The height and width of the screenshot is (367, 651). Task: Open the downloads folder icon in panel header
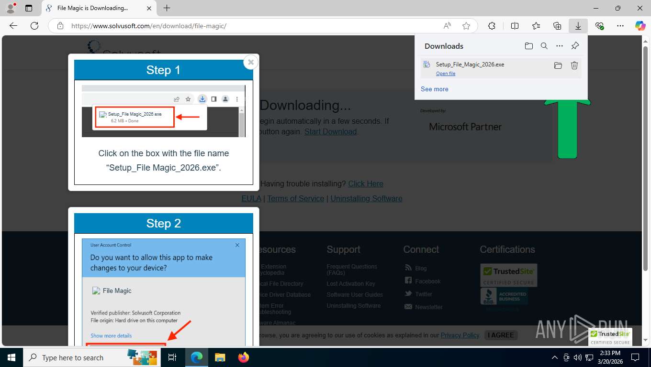coord(528,46)
